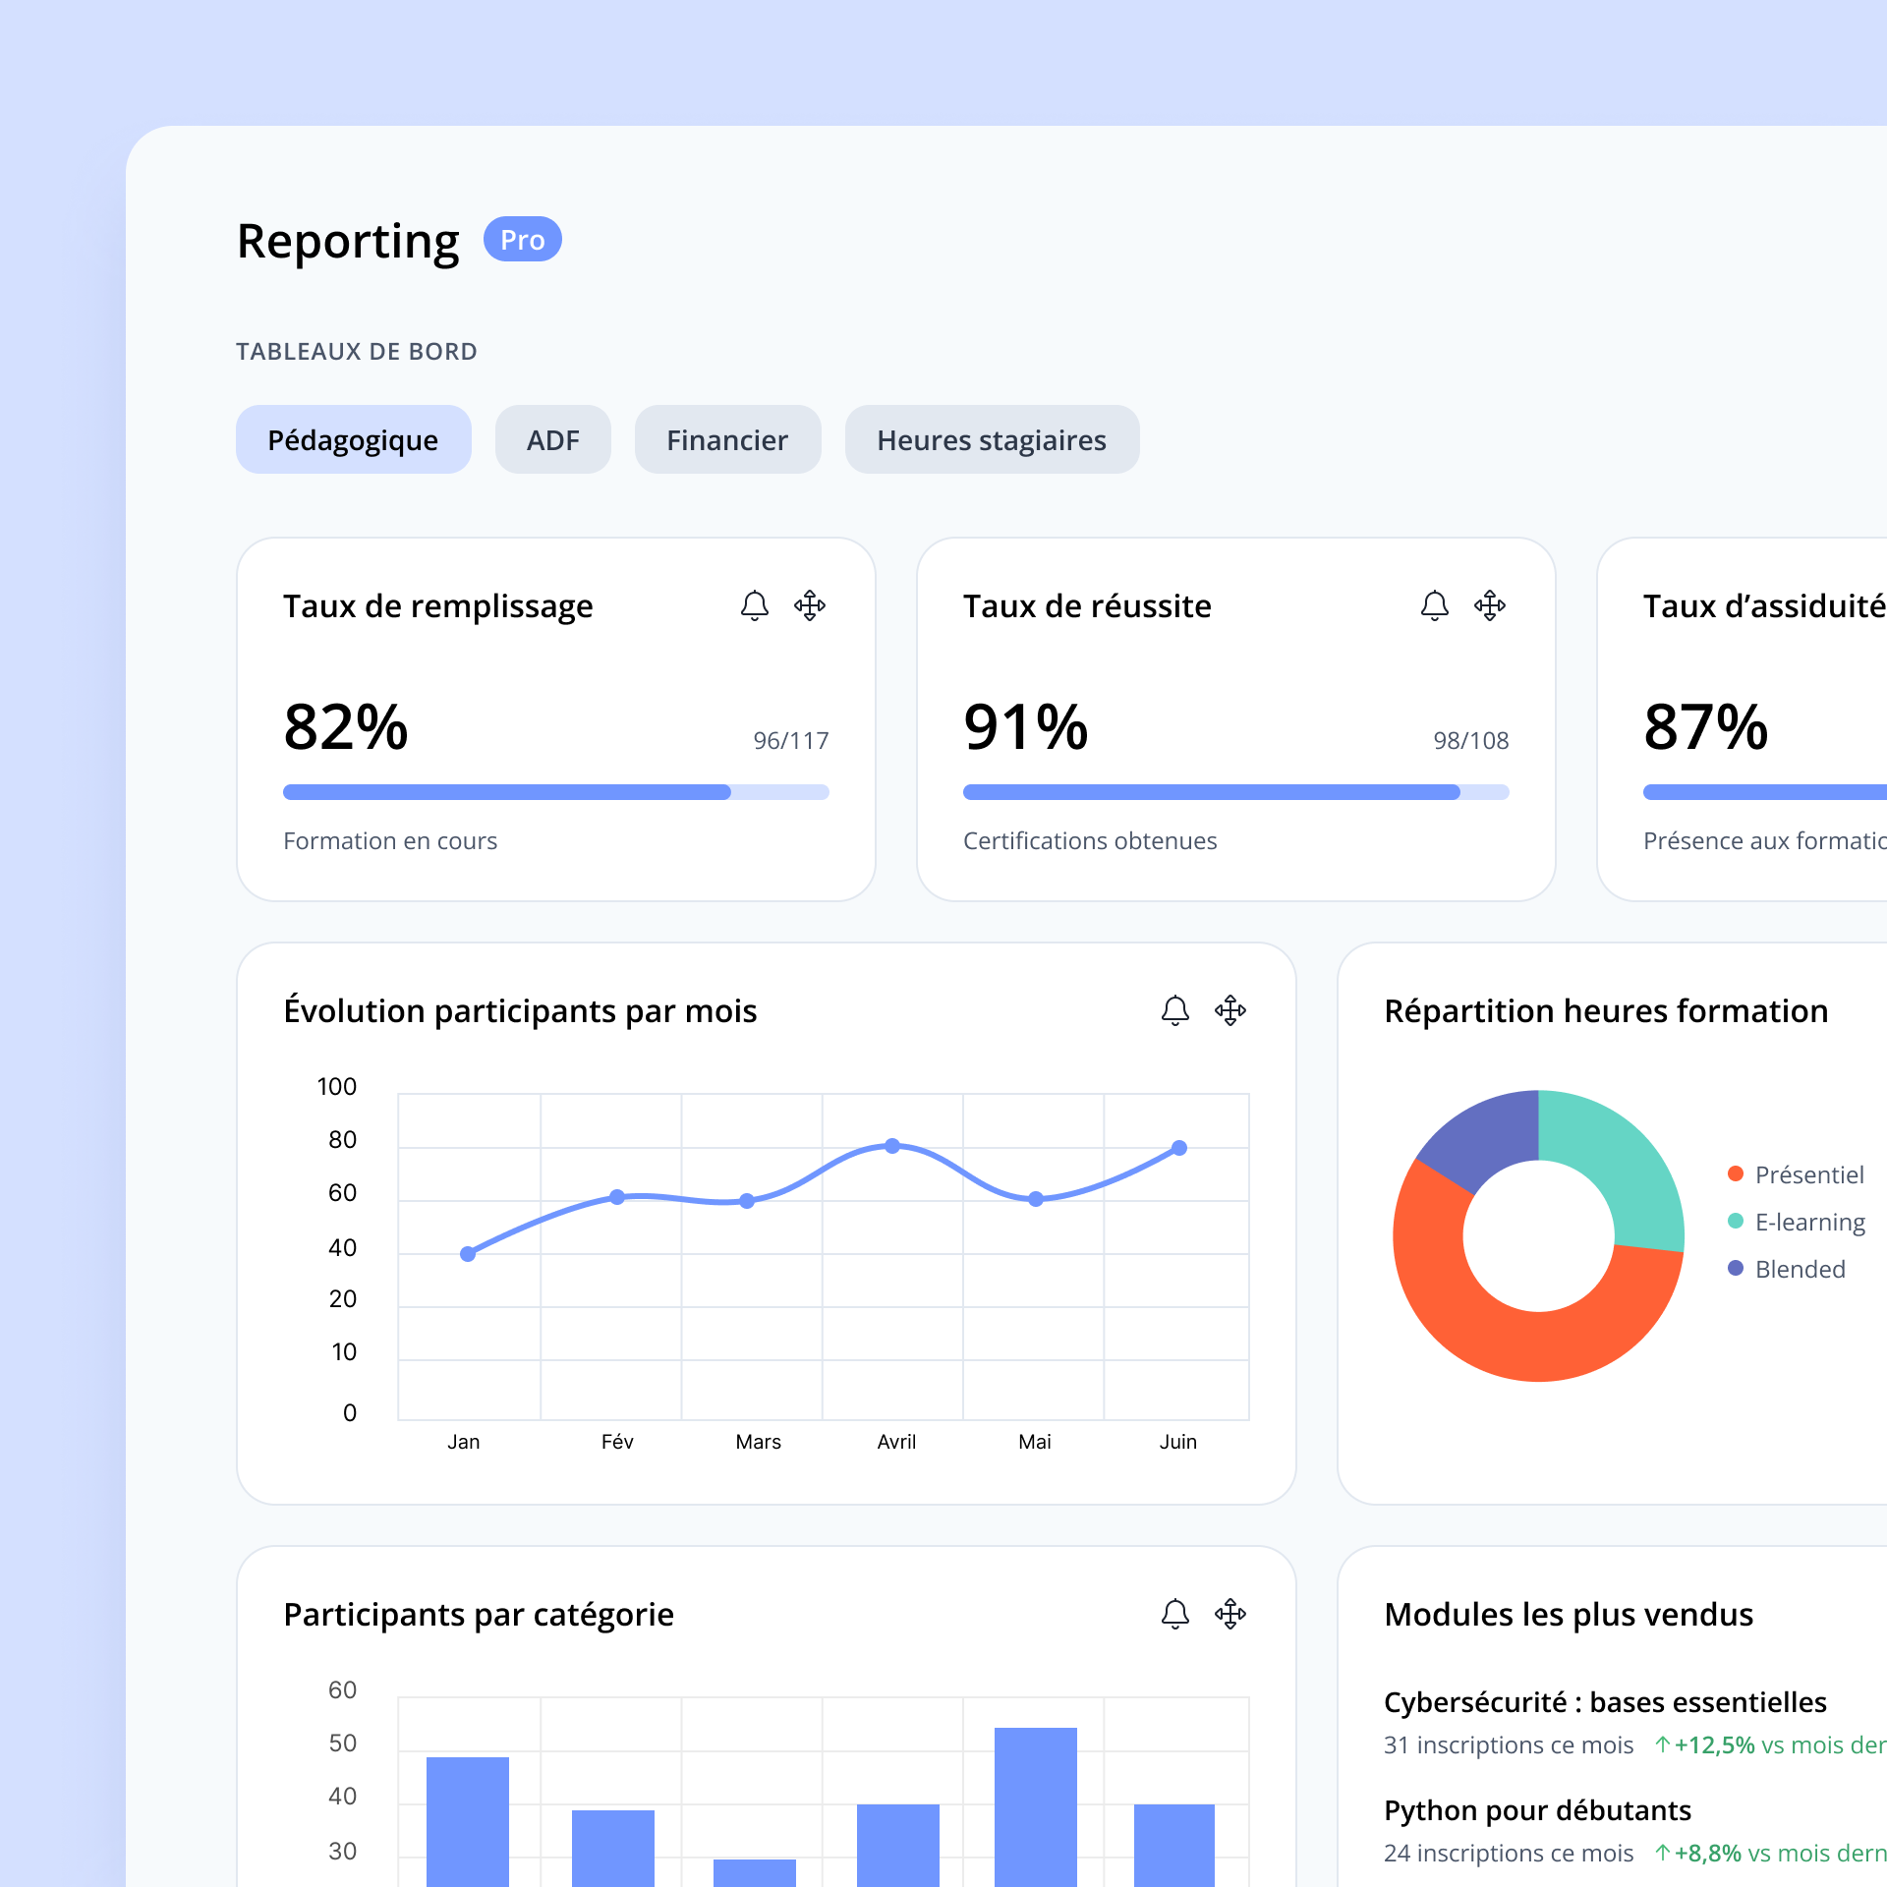This screenshot has height=1887, width=1887.
Task: Click the Pro badge next to Reporting
Action: click(x=522, y=240)
